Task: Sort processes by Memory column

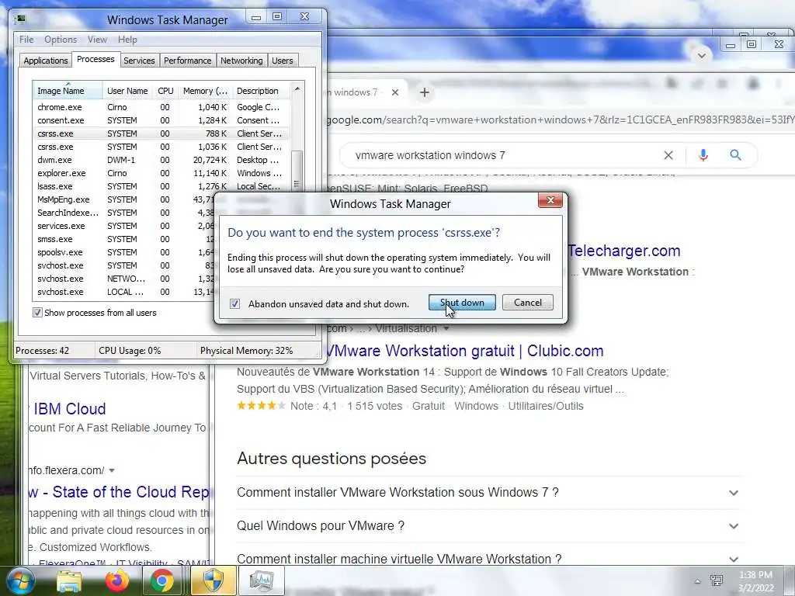Action: point(205,91)
